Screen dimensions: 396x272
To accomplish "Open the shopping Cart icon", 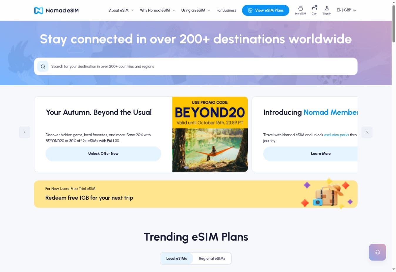I will [x=314, y=10].
